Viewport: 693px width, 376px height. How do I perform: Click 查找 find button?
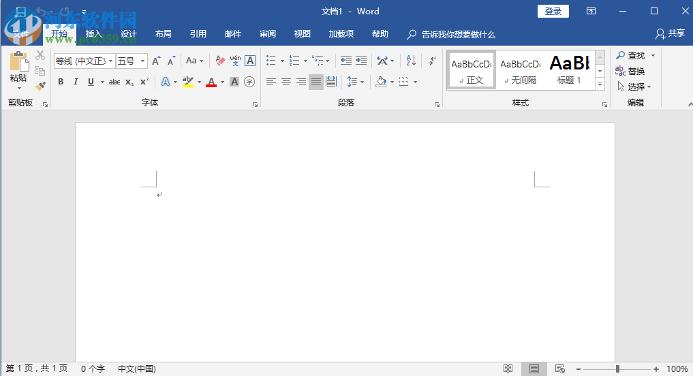631,55
